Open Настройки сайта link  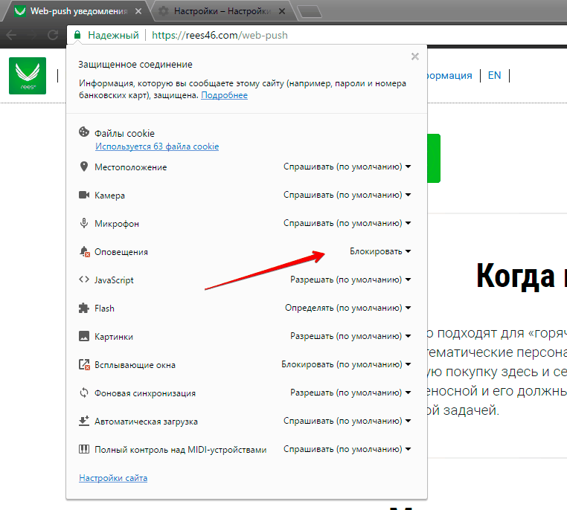coord(113,478)
